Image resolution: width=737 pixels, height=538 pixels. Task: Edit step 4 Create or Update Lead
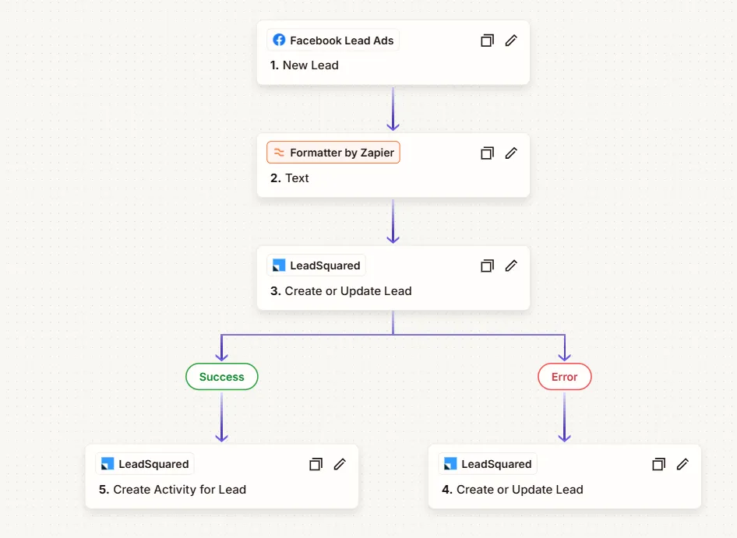pos(682,465)
